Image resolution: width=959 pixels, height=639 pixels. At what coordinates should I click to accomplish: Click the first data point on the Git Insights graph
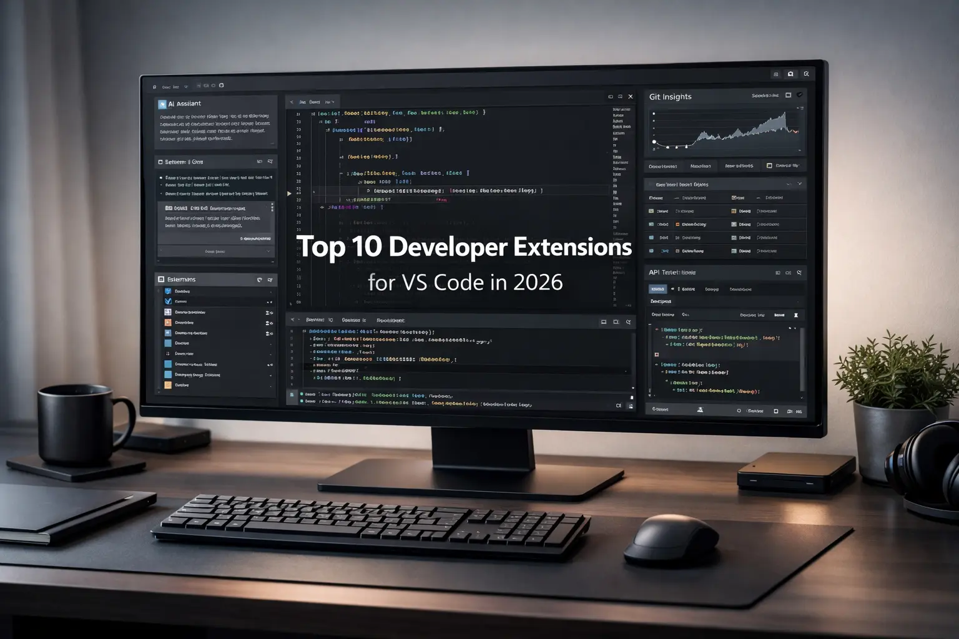(x=654, y=141)
